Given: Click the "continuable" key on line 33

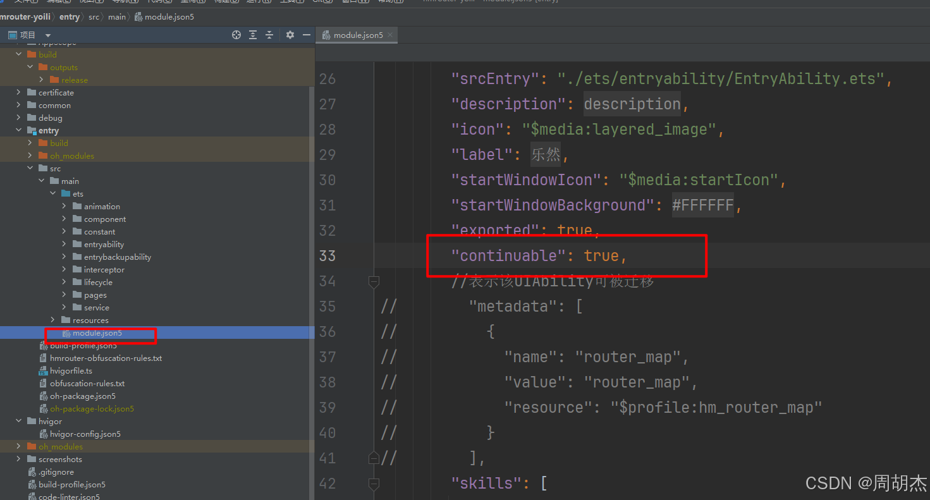Looking at the screenshot, I should point(508,255).
